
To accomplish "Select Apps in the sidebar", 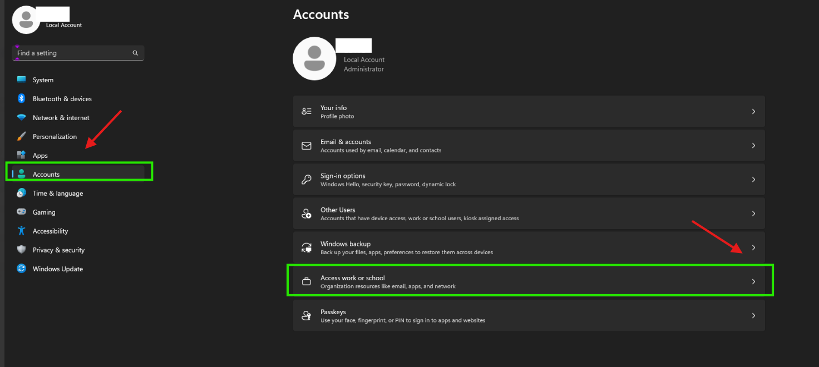I will (40, 156).
